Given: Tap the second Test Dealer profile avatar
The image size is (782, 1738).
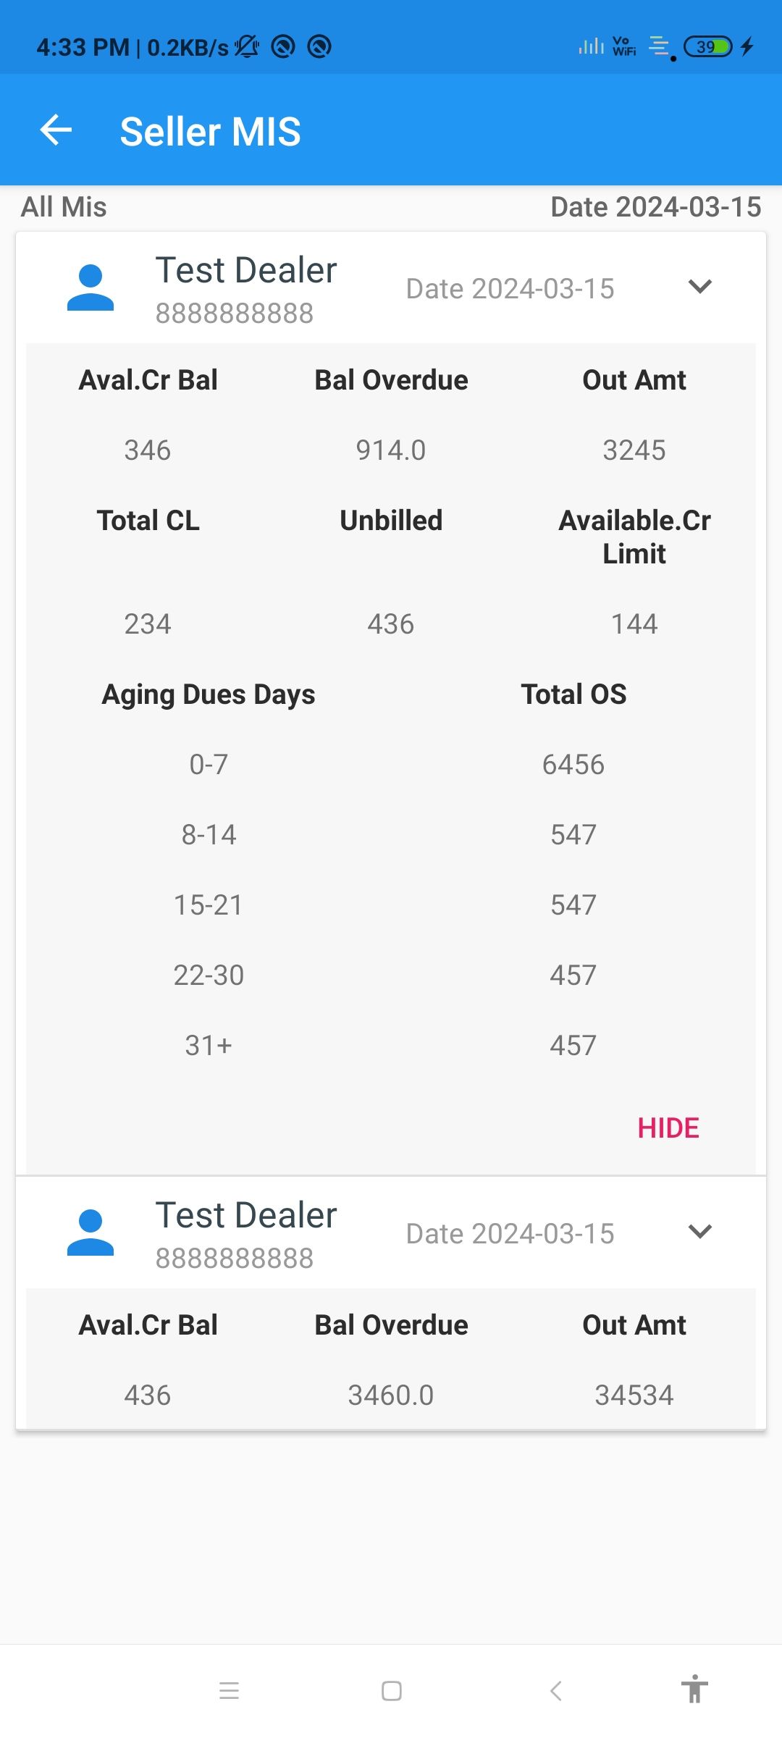Looking at the screenshot, I should click(x=91, y=1232).
